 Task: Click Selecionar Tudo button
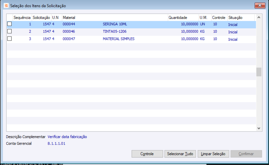click(x=180, y=154)
